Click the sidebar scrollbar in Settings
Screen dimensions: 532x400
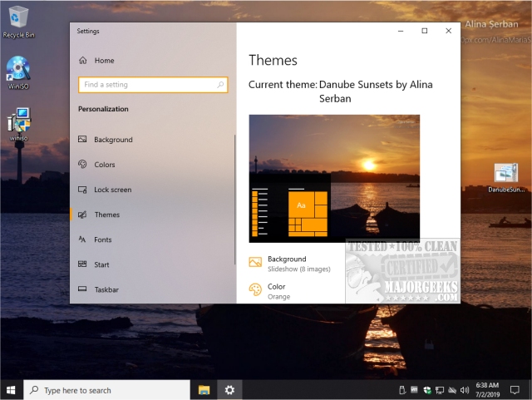point(234,200)
